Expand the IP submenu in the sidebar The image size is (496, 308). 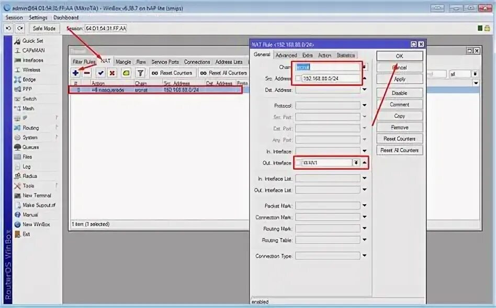coord(37,118)
